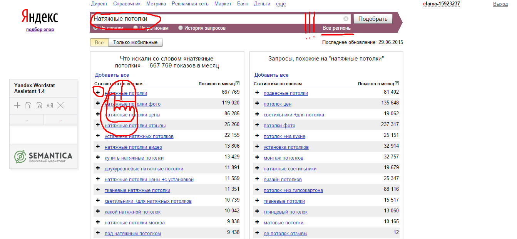This screenshot has height=239, width=517.
Task: Add 'натяжные потолки цены' with plus icon
Action: point(98,114)
